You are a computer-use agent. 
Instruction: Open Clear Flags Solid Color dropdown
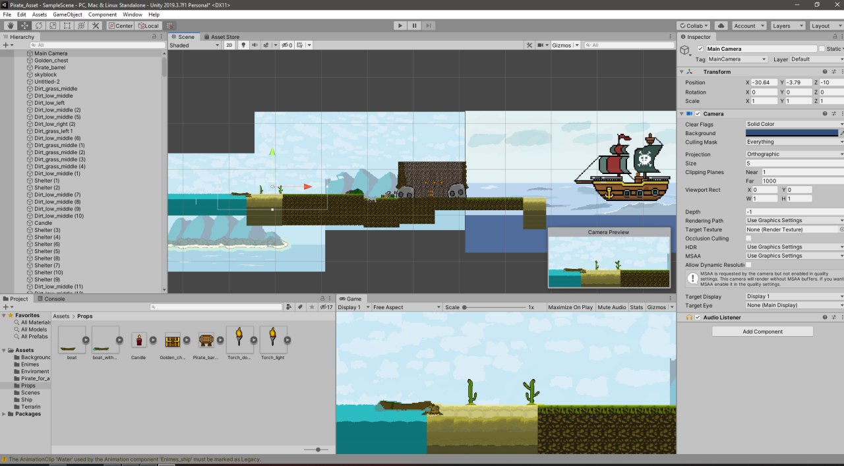795,124
